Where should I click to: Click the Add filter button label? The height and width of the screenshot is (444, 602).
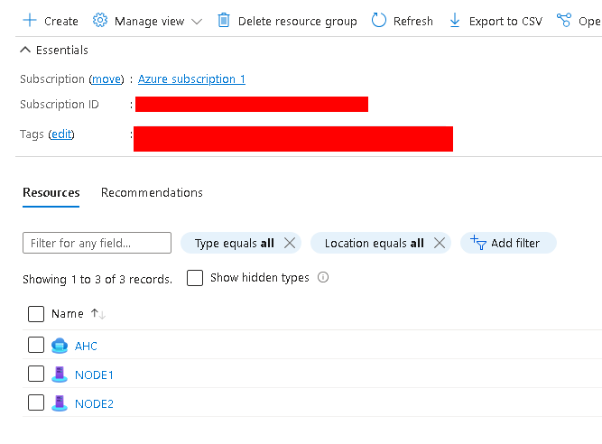[515, 243]
